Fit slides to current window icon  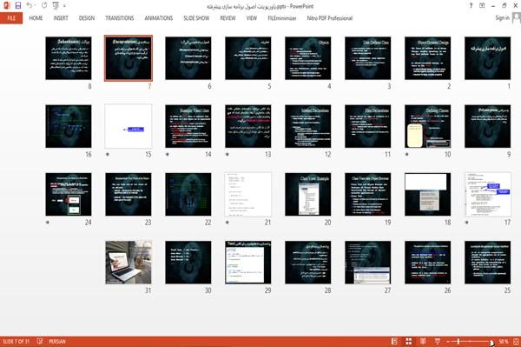[x=516, y=341]
